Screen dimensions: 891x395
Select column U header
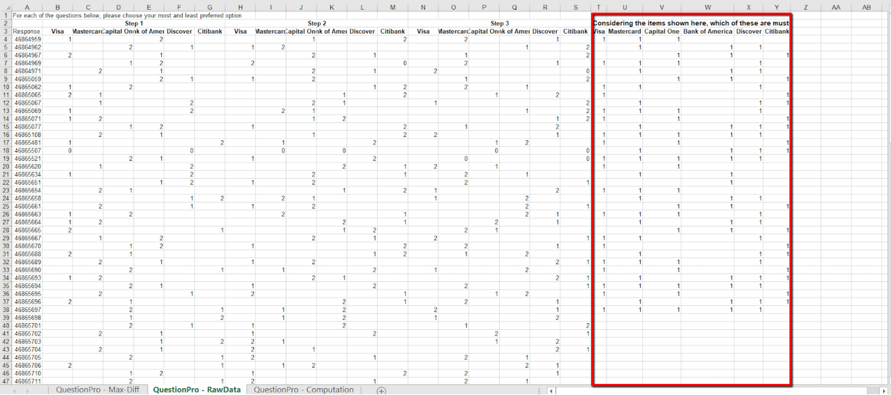[x=624, y=7]
